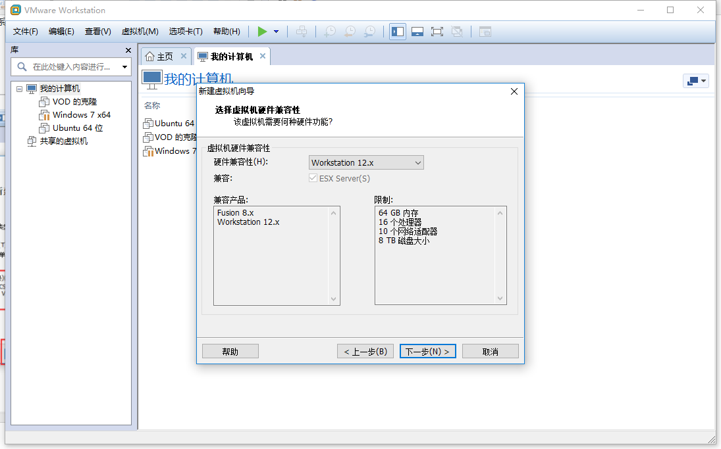The width and height of the screenshot is (721, 449).
Task: Click the 下一步(N) next button
Action: (x=427, y=351)
